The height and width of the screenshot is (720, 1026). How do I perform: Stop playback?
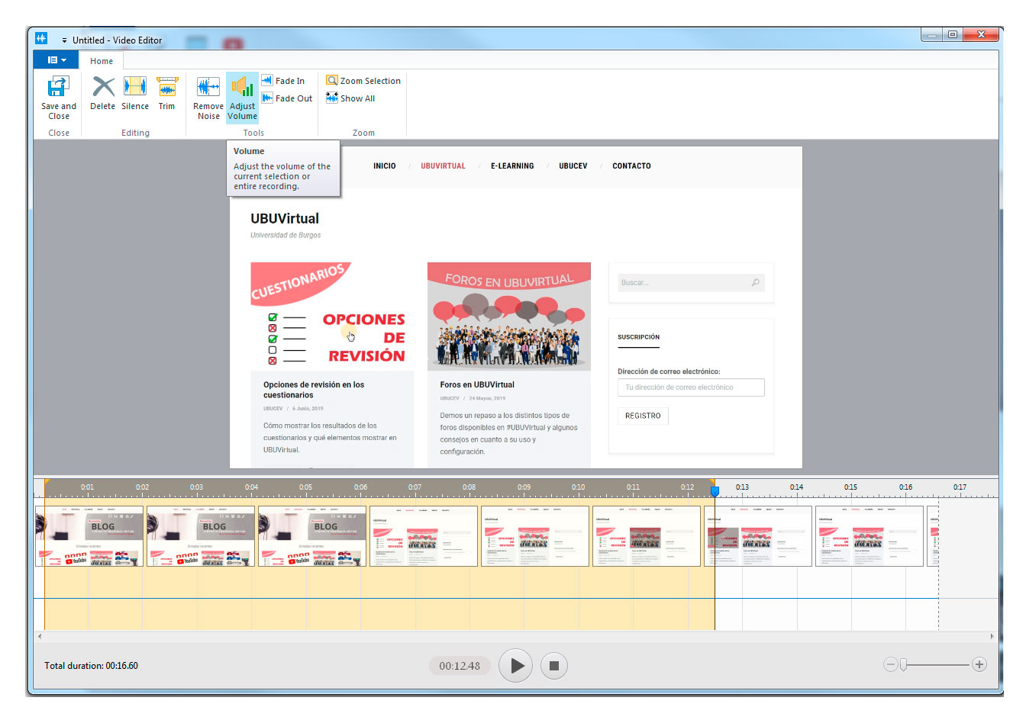pos(554,666)
